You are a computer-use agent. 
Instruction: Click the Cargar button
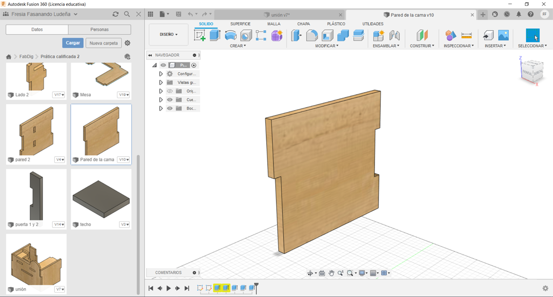click(73, 43)
